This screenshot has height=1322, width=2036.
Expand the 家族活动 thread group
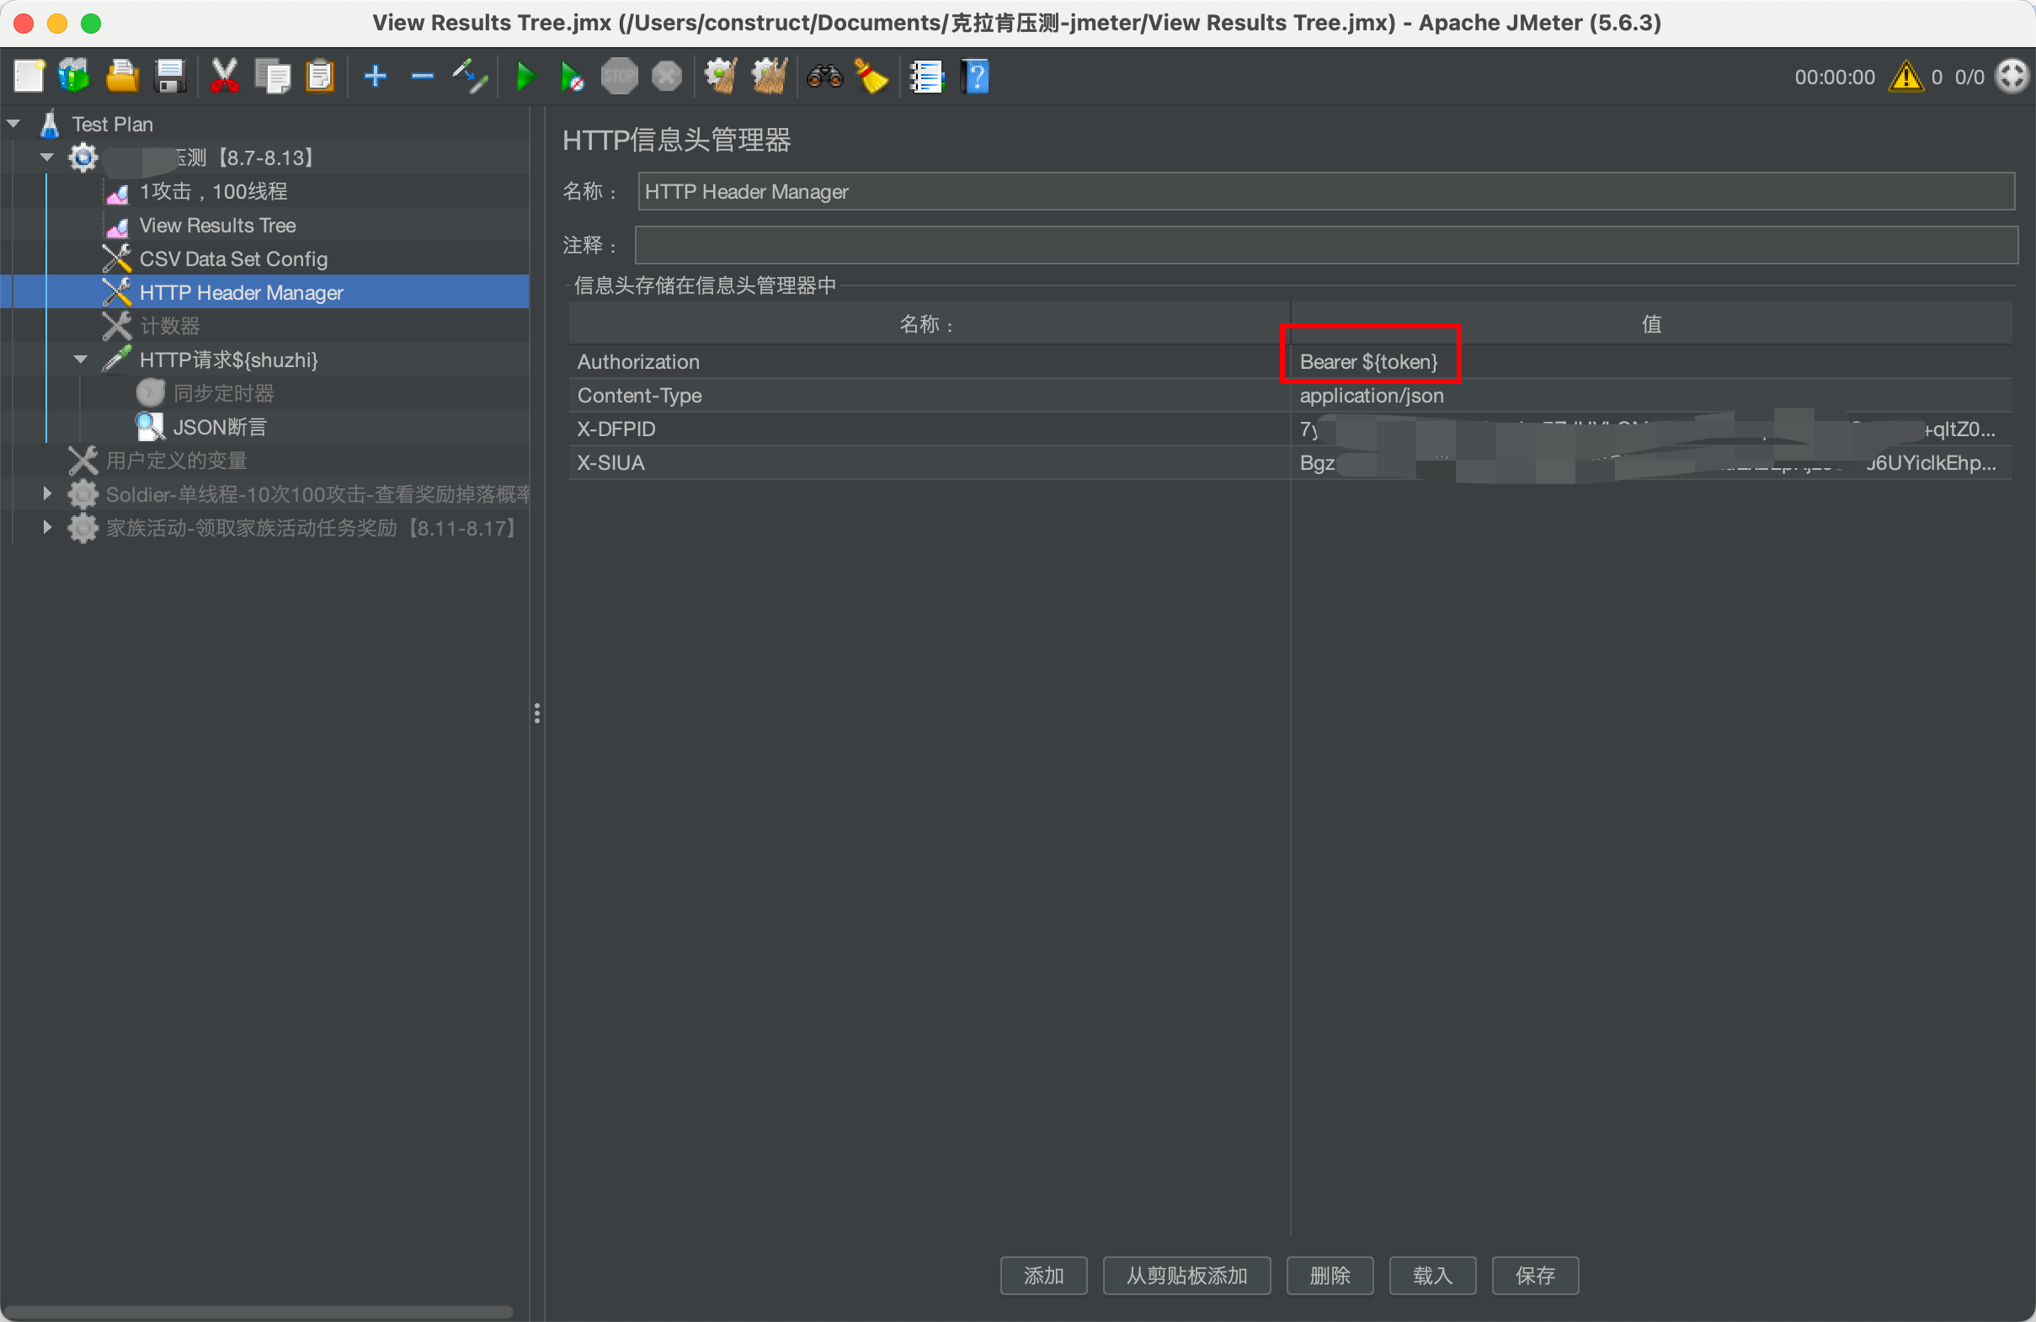[47, 527]
